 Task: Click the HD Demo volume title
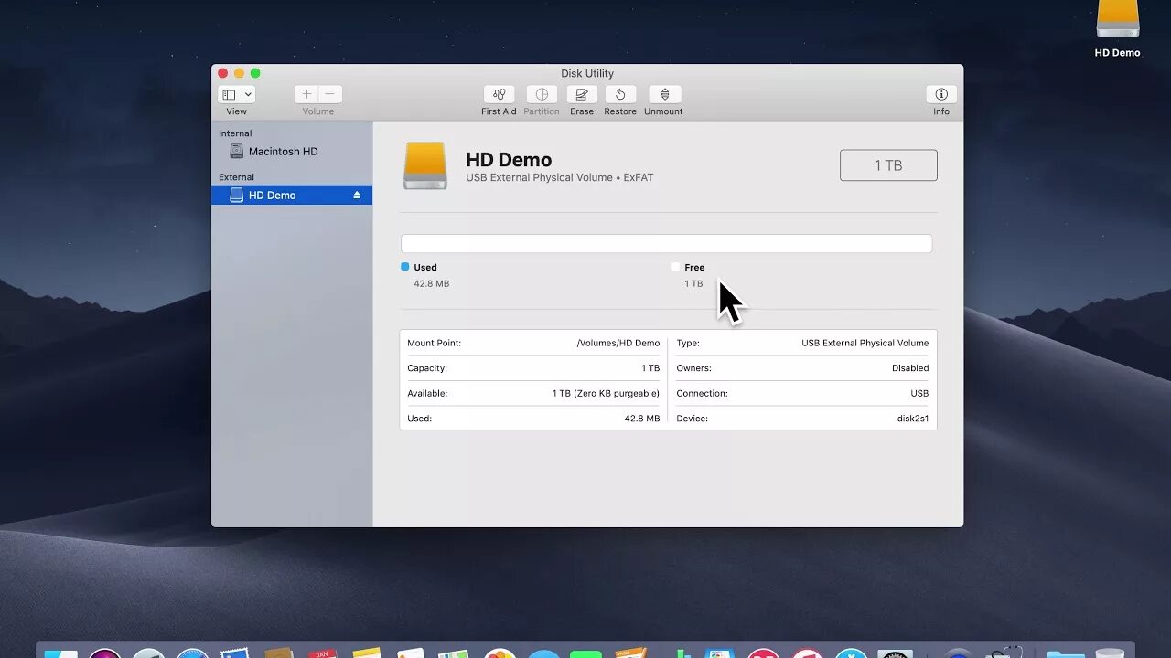click(509, 161)
